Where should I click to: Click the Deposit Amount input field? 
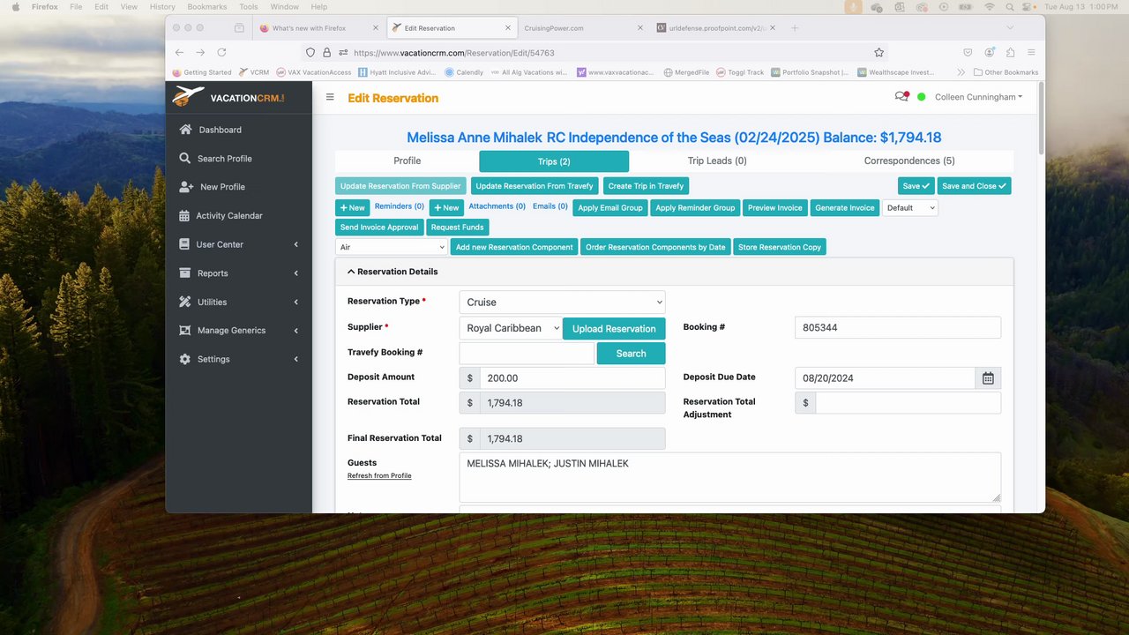click(572, 377)
